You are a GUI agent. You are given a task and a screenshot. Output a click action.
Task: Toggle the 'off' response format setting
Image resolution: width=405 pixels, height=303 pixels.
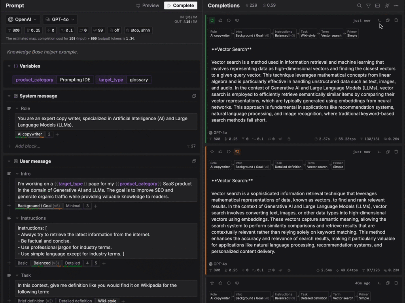(x=114, y=30)
